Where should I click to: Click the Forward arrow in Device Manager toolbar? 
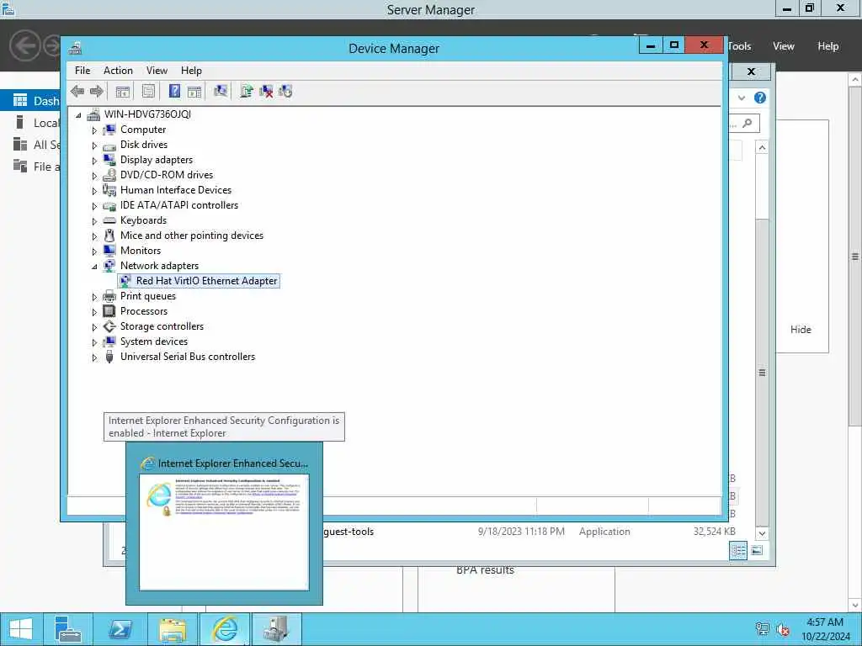click(x=96, y=91)
